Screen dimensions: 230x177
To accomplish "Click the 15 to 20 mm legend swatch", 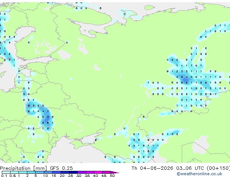I will coord(56,172).
